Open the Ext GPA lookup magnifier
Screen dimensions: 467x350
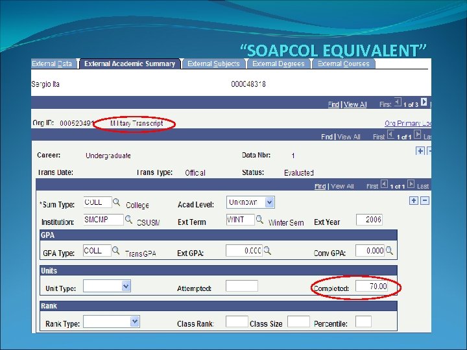click(267, 251)
